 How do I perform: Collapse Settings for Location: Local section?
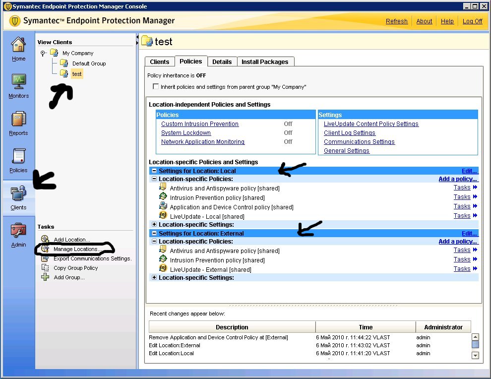click(154, 171)
